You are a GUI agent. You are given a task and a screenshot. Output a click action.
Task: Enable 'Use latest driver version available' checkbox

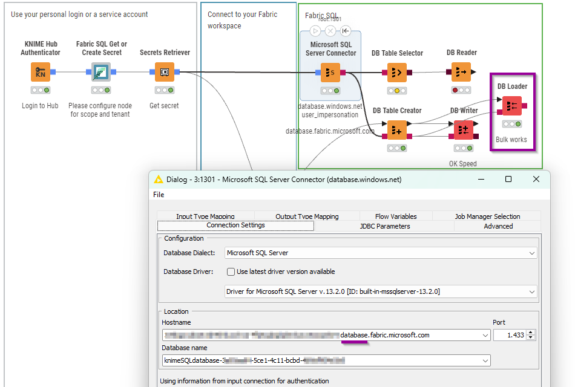tap(231, 272)
